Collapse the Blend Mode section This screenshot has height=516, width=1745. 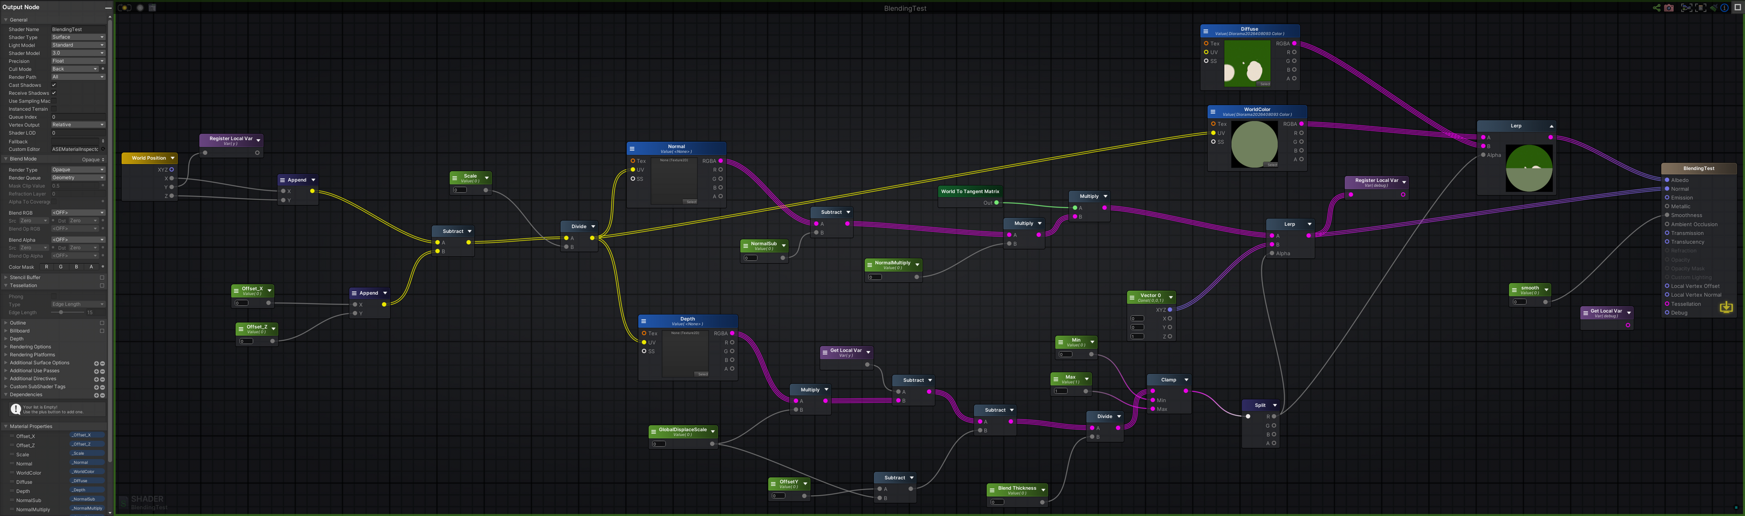[x=6, y=159]
